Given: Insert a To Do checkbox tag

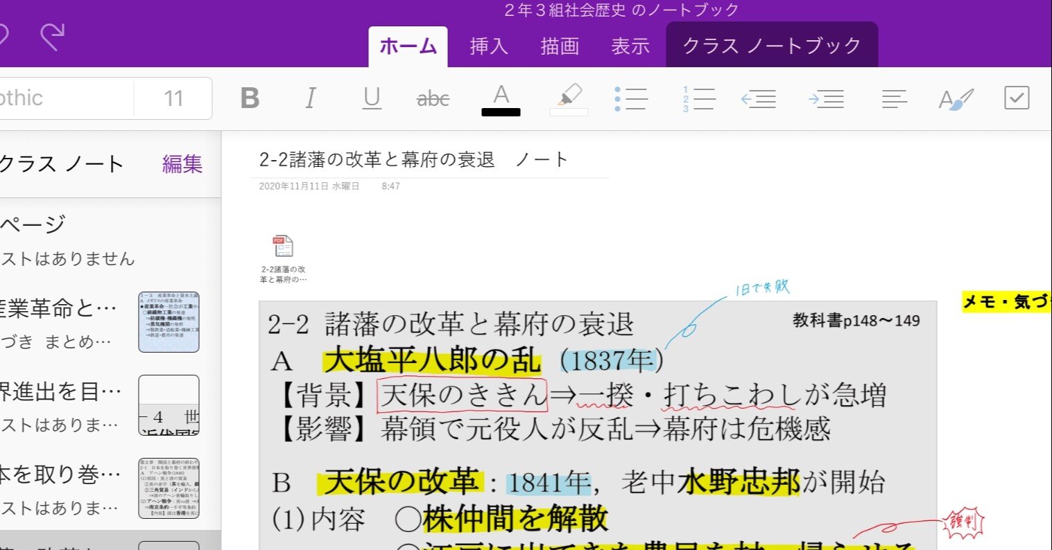Looking at the screenshot, I should point(1016,98).
